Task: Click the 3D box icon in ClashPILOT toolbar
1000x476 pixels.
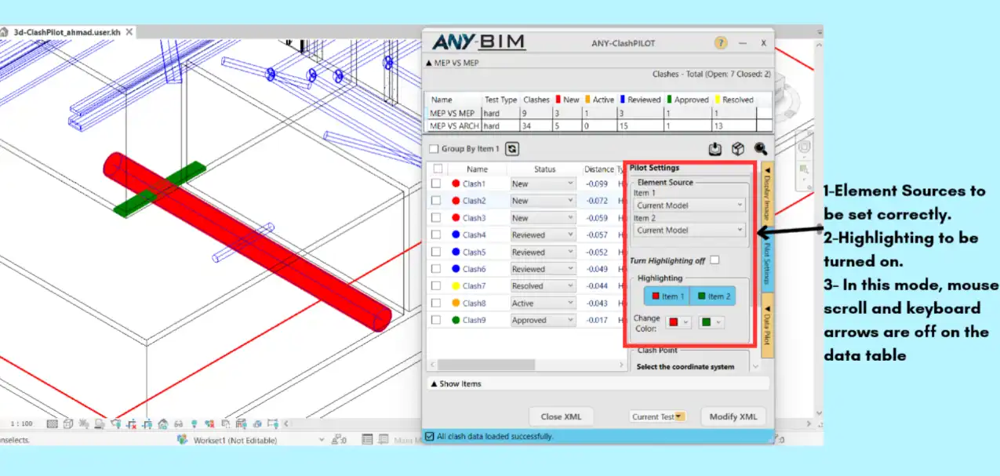Action: pyautogui.click(x=737, y=148)
